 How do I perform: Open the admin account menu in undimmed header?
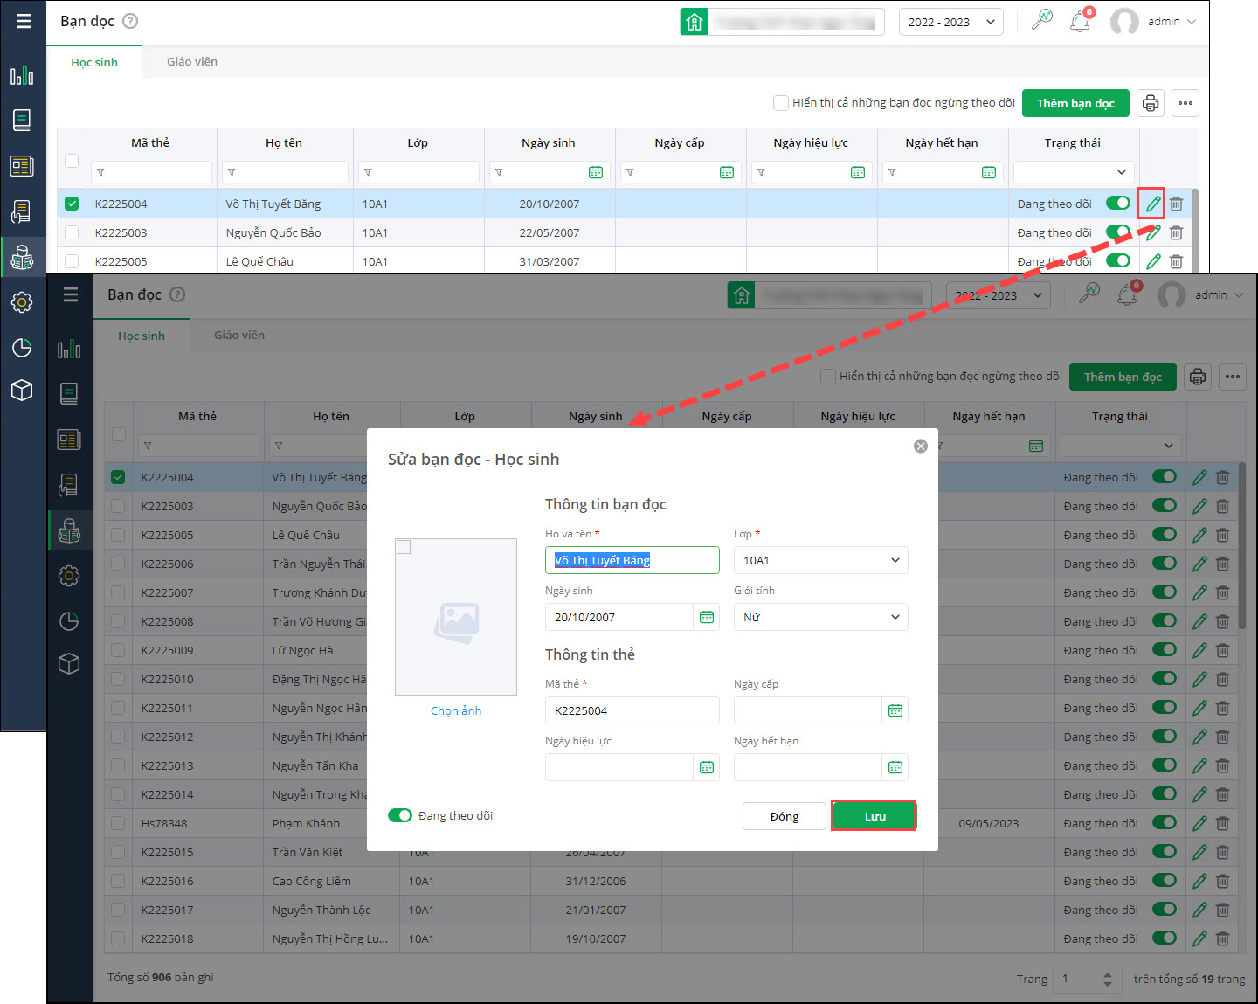point(1153,22)
